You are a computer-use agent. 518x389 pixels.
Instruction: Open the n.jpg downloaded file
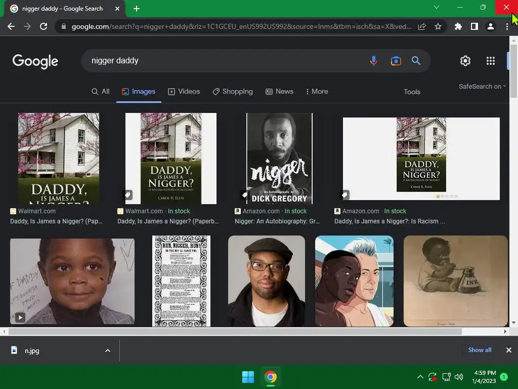pos(32,351)
